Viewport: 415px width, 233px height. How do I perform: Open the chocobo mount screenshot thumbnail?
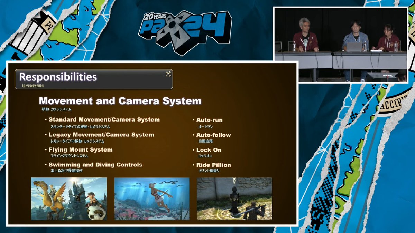click(x=69, y=198)
